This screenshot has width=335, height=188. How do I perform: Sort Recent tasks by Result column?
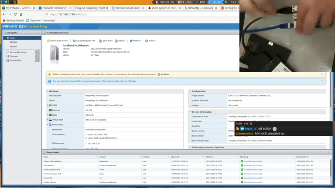coord(267,157)
